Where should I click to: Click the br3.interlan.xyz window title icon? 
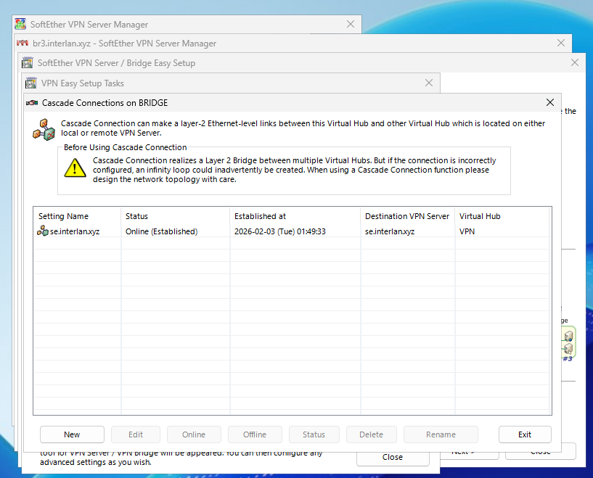point(23,44)
